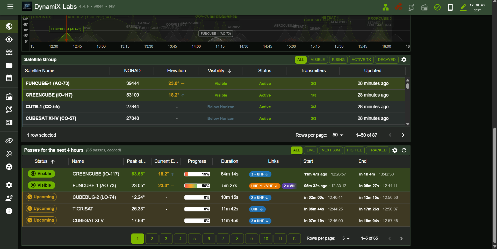Open the target crosshair page in sidebar
Screen dimensions: 497x249
point(9,39)
